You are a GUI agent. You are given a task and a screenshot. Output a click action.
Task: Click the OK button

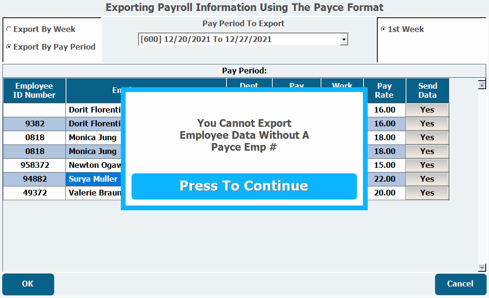[x=28, y=284]
